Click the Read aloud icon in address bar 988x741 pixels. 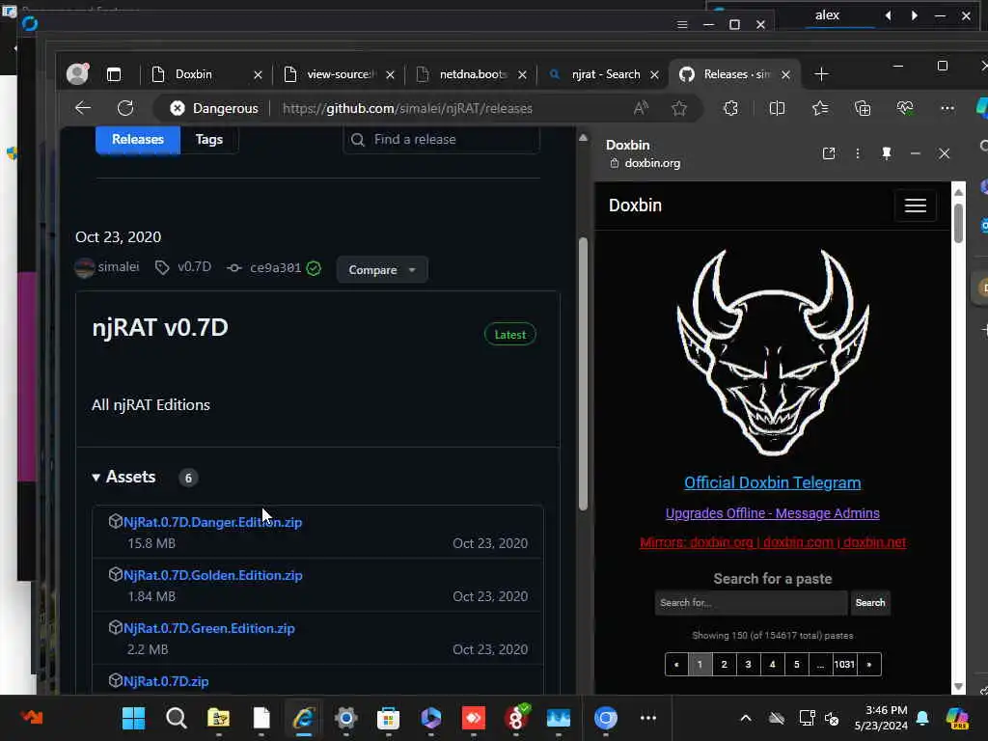coord(641,108)
